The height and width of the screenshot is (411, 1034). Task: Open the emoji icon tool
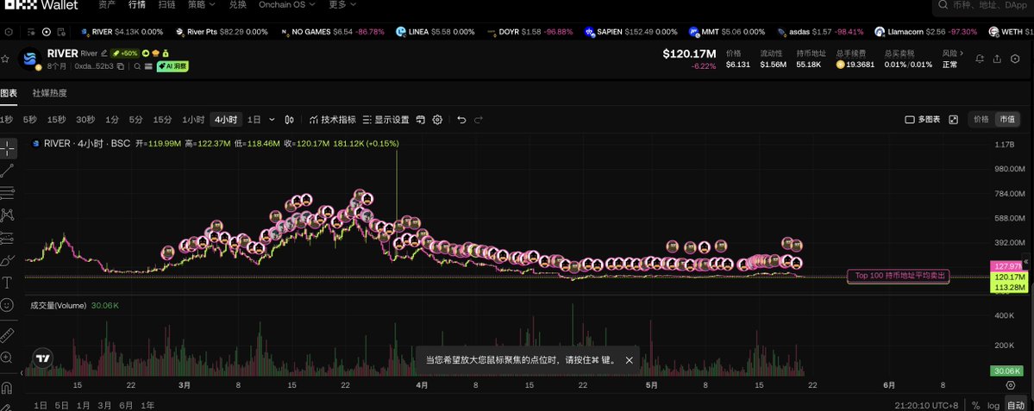tap(7, 305)
